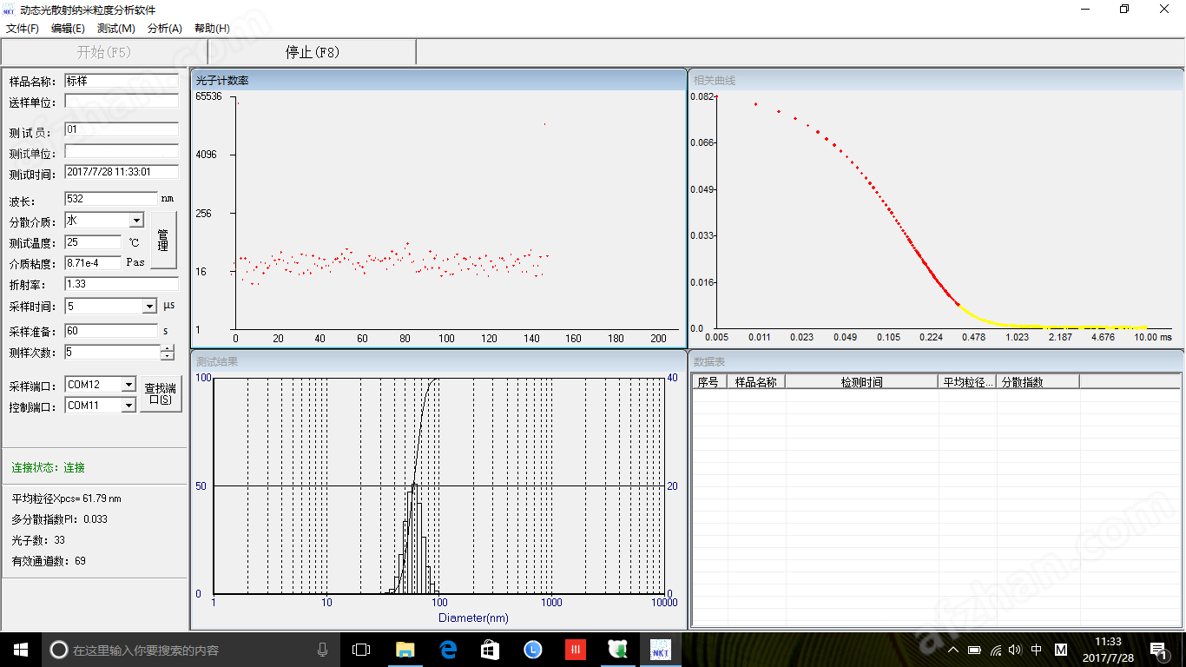Click the red taskbar app icon
1186x667 pixels.
(x=576, y=649)
